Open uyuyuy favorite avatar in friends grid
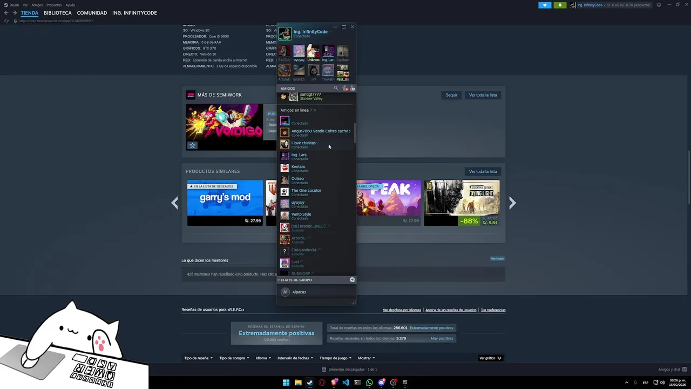 click(299, 51)
